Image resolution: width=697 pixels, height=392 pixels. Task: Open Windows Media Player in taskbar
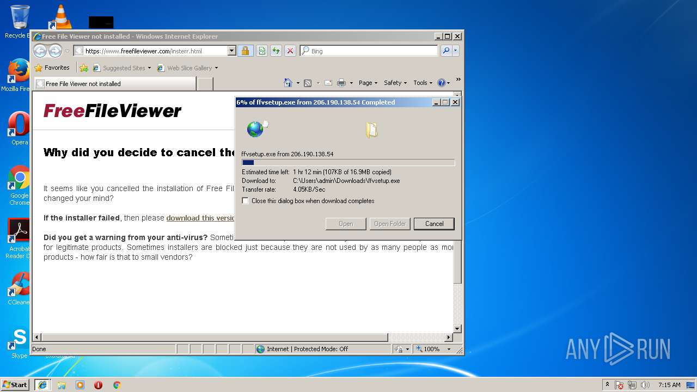point(80,385)
